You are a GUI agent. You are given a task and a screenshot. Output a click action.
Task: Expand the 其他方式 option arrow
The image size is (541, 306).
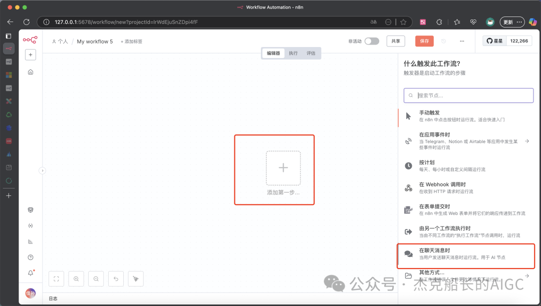527,275
